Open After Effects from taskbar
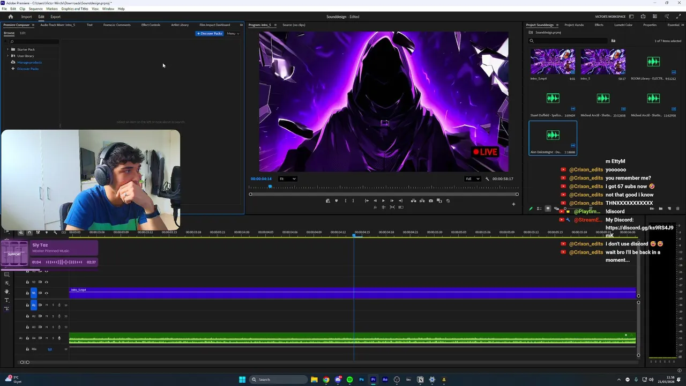Image resolution: width=686 pixels, height=386 pixels. coord(385,380)
